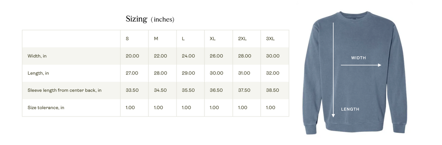Select the XL size column header

tap(213, 39)
